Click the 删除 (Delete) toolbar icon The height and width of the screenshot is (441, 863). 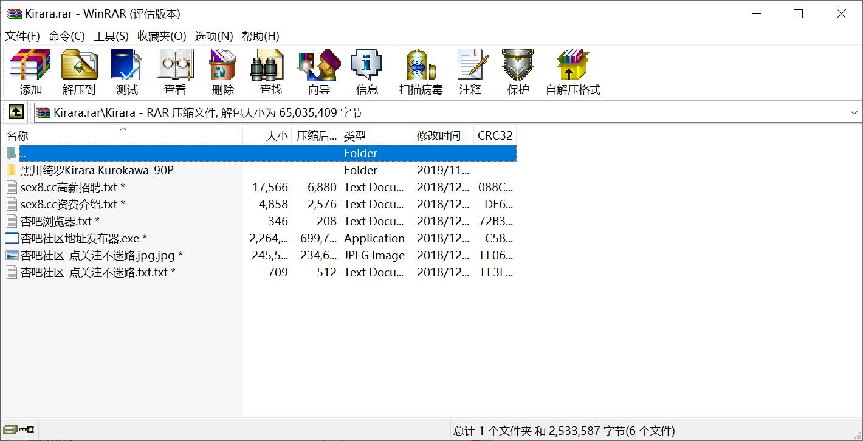pyautogui.click(x=222, y=65)
